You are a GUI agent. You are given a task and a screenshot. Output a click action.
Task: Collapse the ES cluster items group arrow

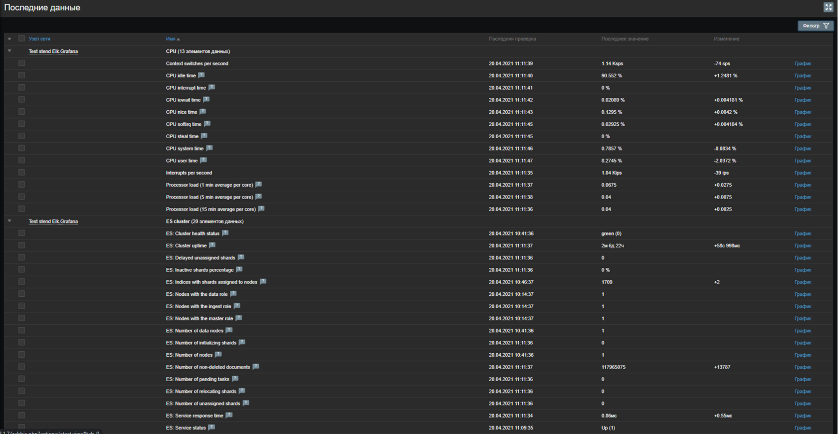[x=9, y=221]
